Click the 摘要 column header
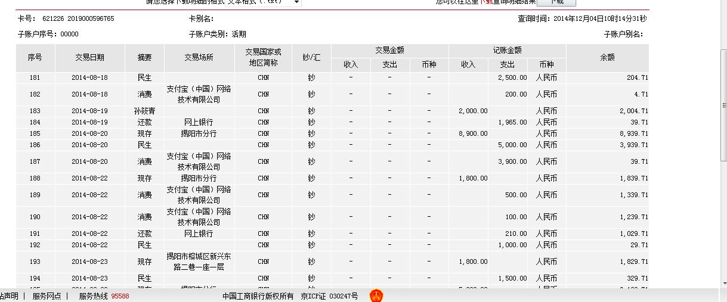This screenshot has height=302, width=727. 144,58
